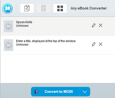This screenshot has width=115, height=98.
Task: Edit the 'Enter a title' book with the pencil icon
Action: click(x=94, y=44)
